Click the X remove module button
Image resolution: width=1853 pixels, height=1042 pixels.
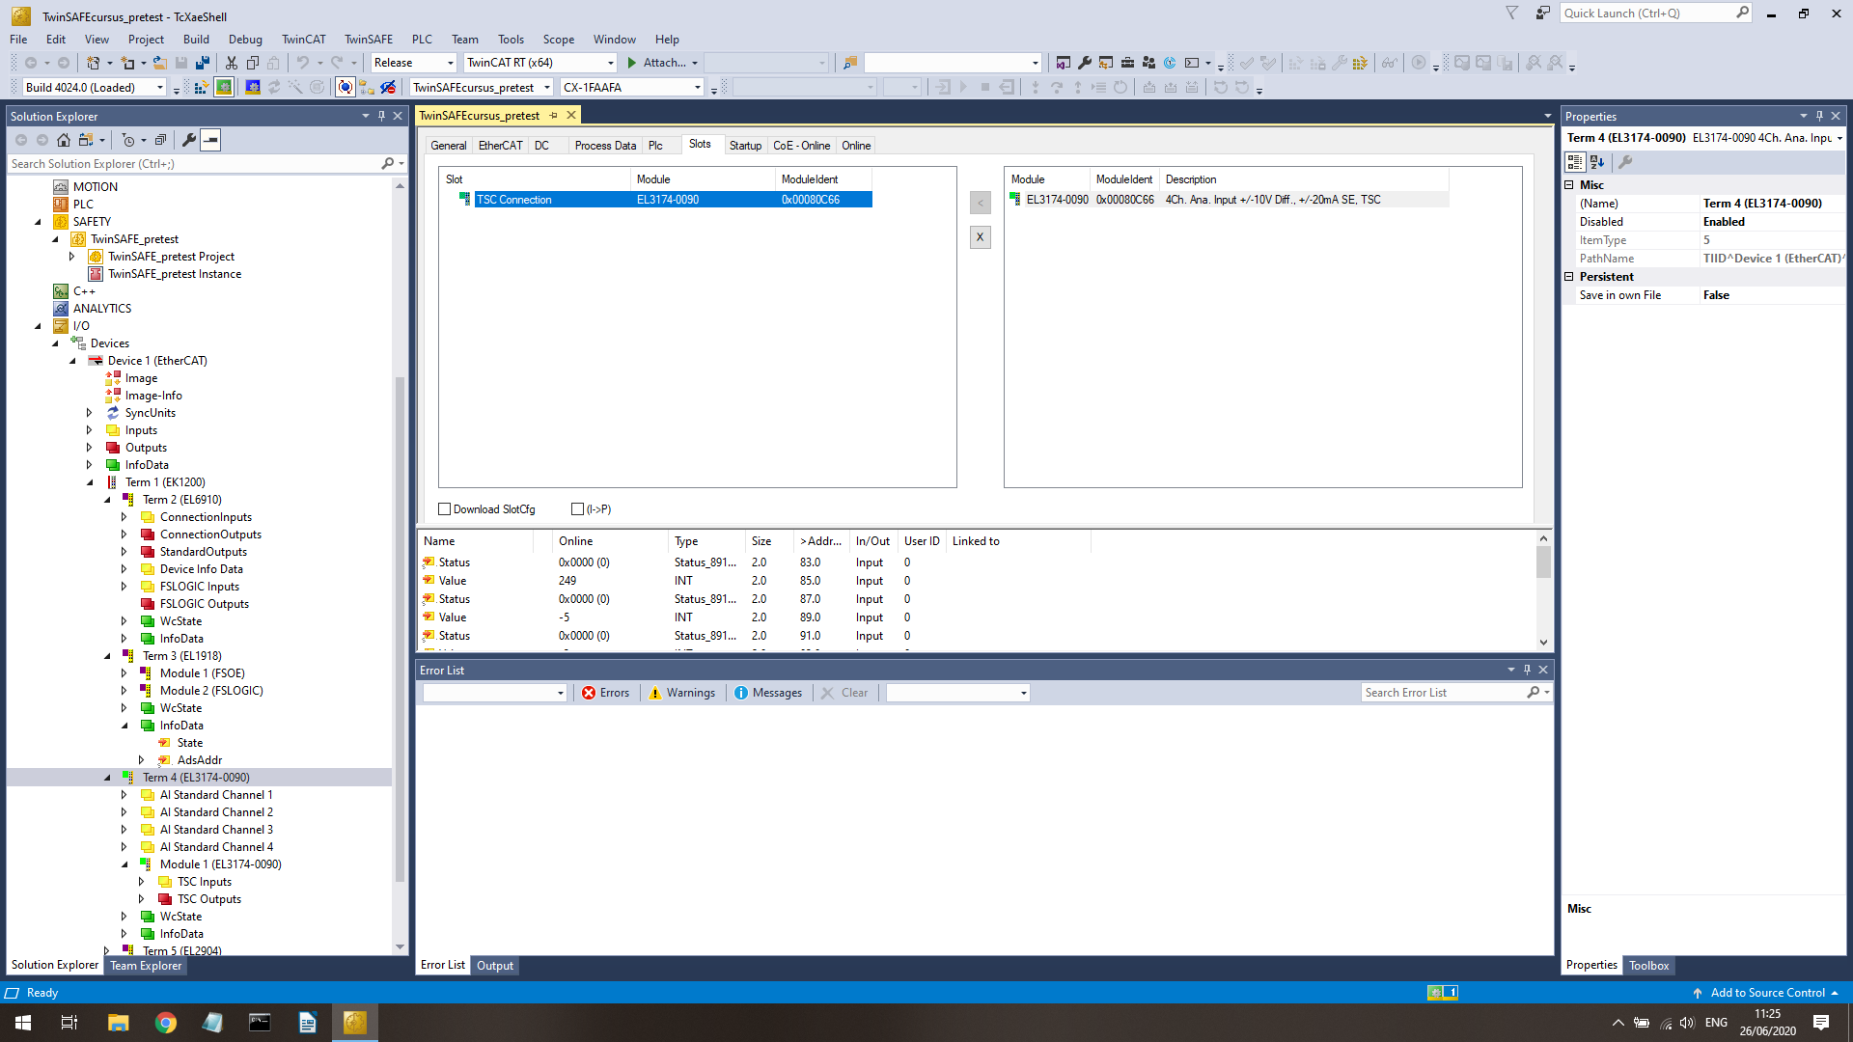[980, 237]
